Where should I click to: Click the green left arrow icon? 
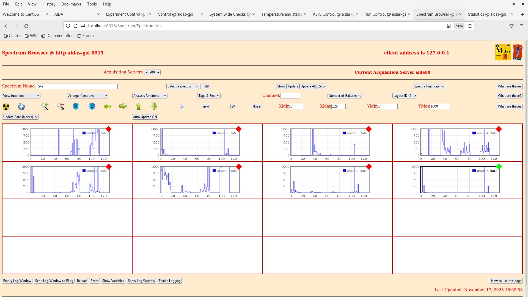(x=107, y=106)
